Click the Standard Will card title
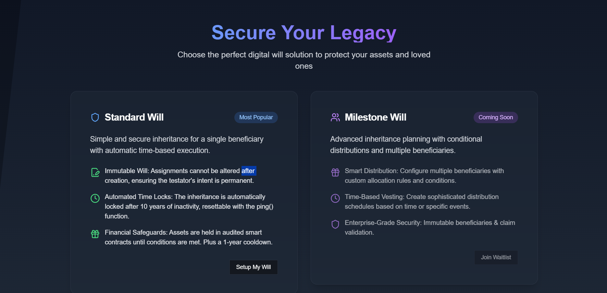This screenshot has height=293, width=607. click(x=134, y=117)
